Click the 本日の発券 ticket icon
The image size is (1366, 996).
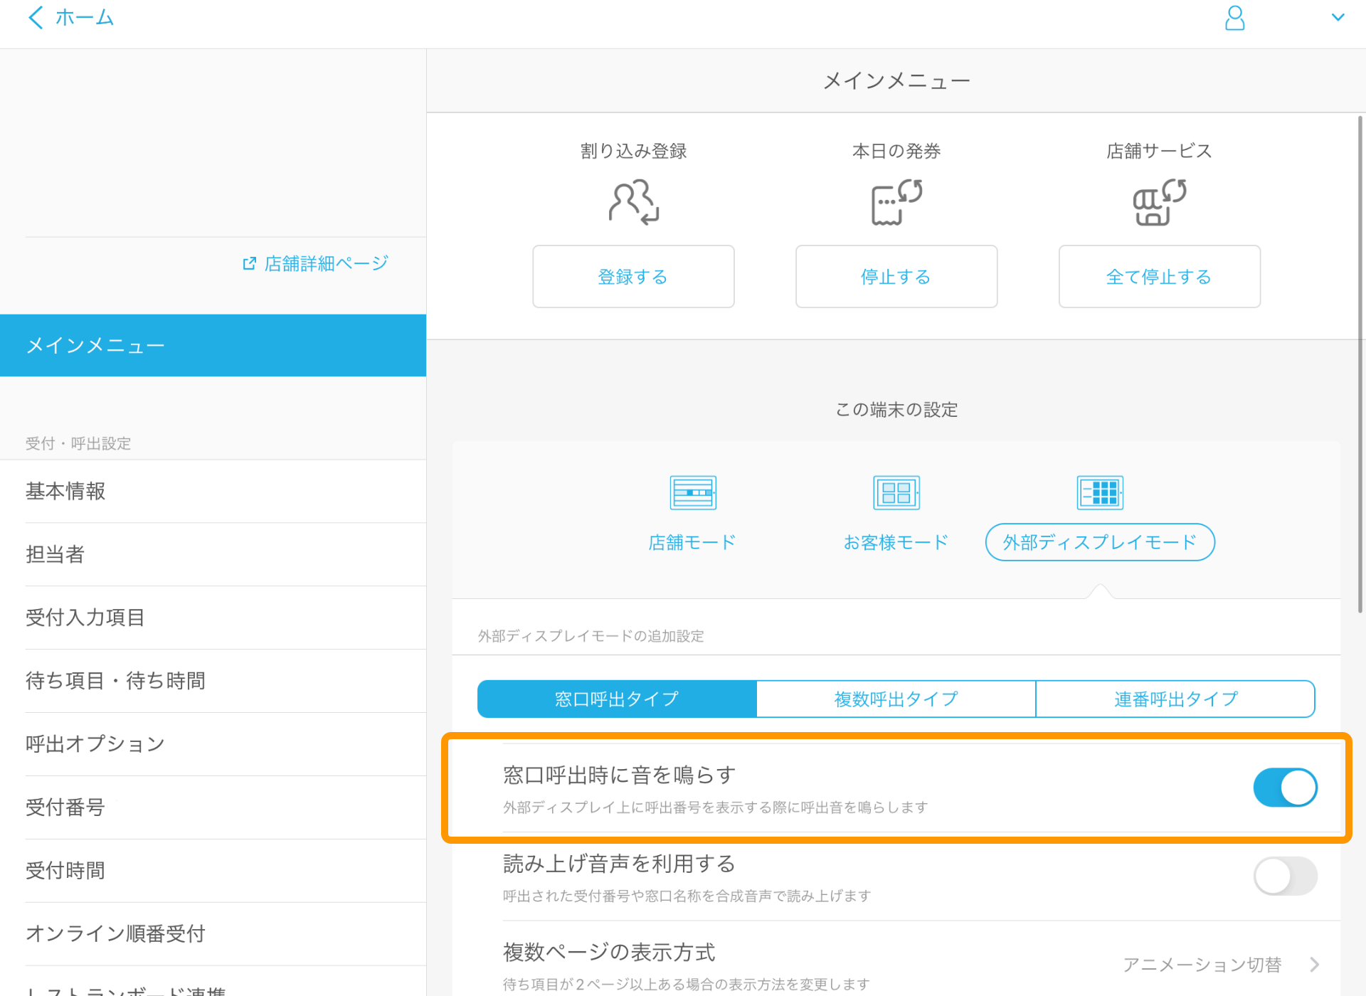coord(896,202)
